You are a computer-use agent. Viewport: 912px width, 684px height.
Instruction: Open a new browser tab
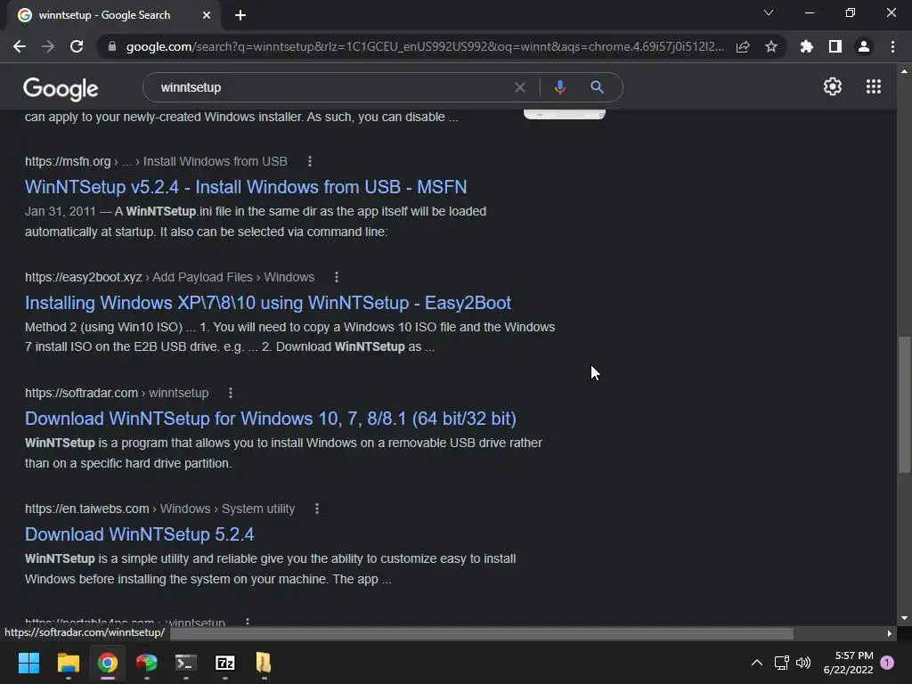coord(240,15)
